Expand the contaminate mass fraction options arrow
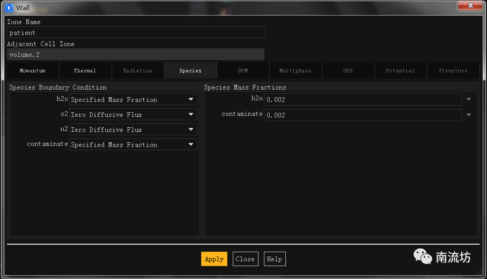487x279 pixels. point(469,115)
